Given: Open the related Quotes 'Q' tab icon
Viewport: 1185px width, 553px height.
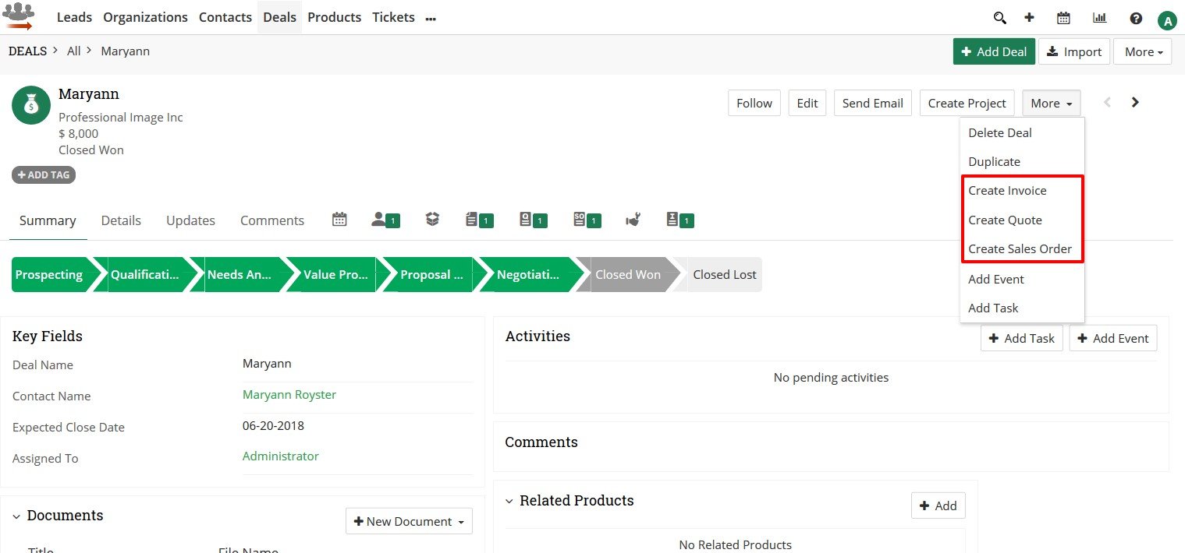Looking at the screenshot, I should pyautogui.click(x=533, y=220).
